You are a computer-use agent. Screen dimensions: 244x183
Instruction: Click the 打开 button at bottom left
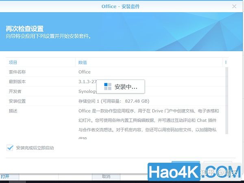point(9,177)
